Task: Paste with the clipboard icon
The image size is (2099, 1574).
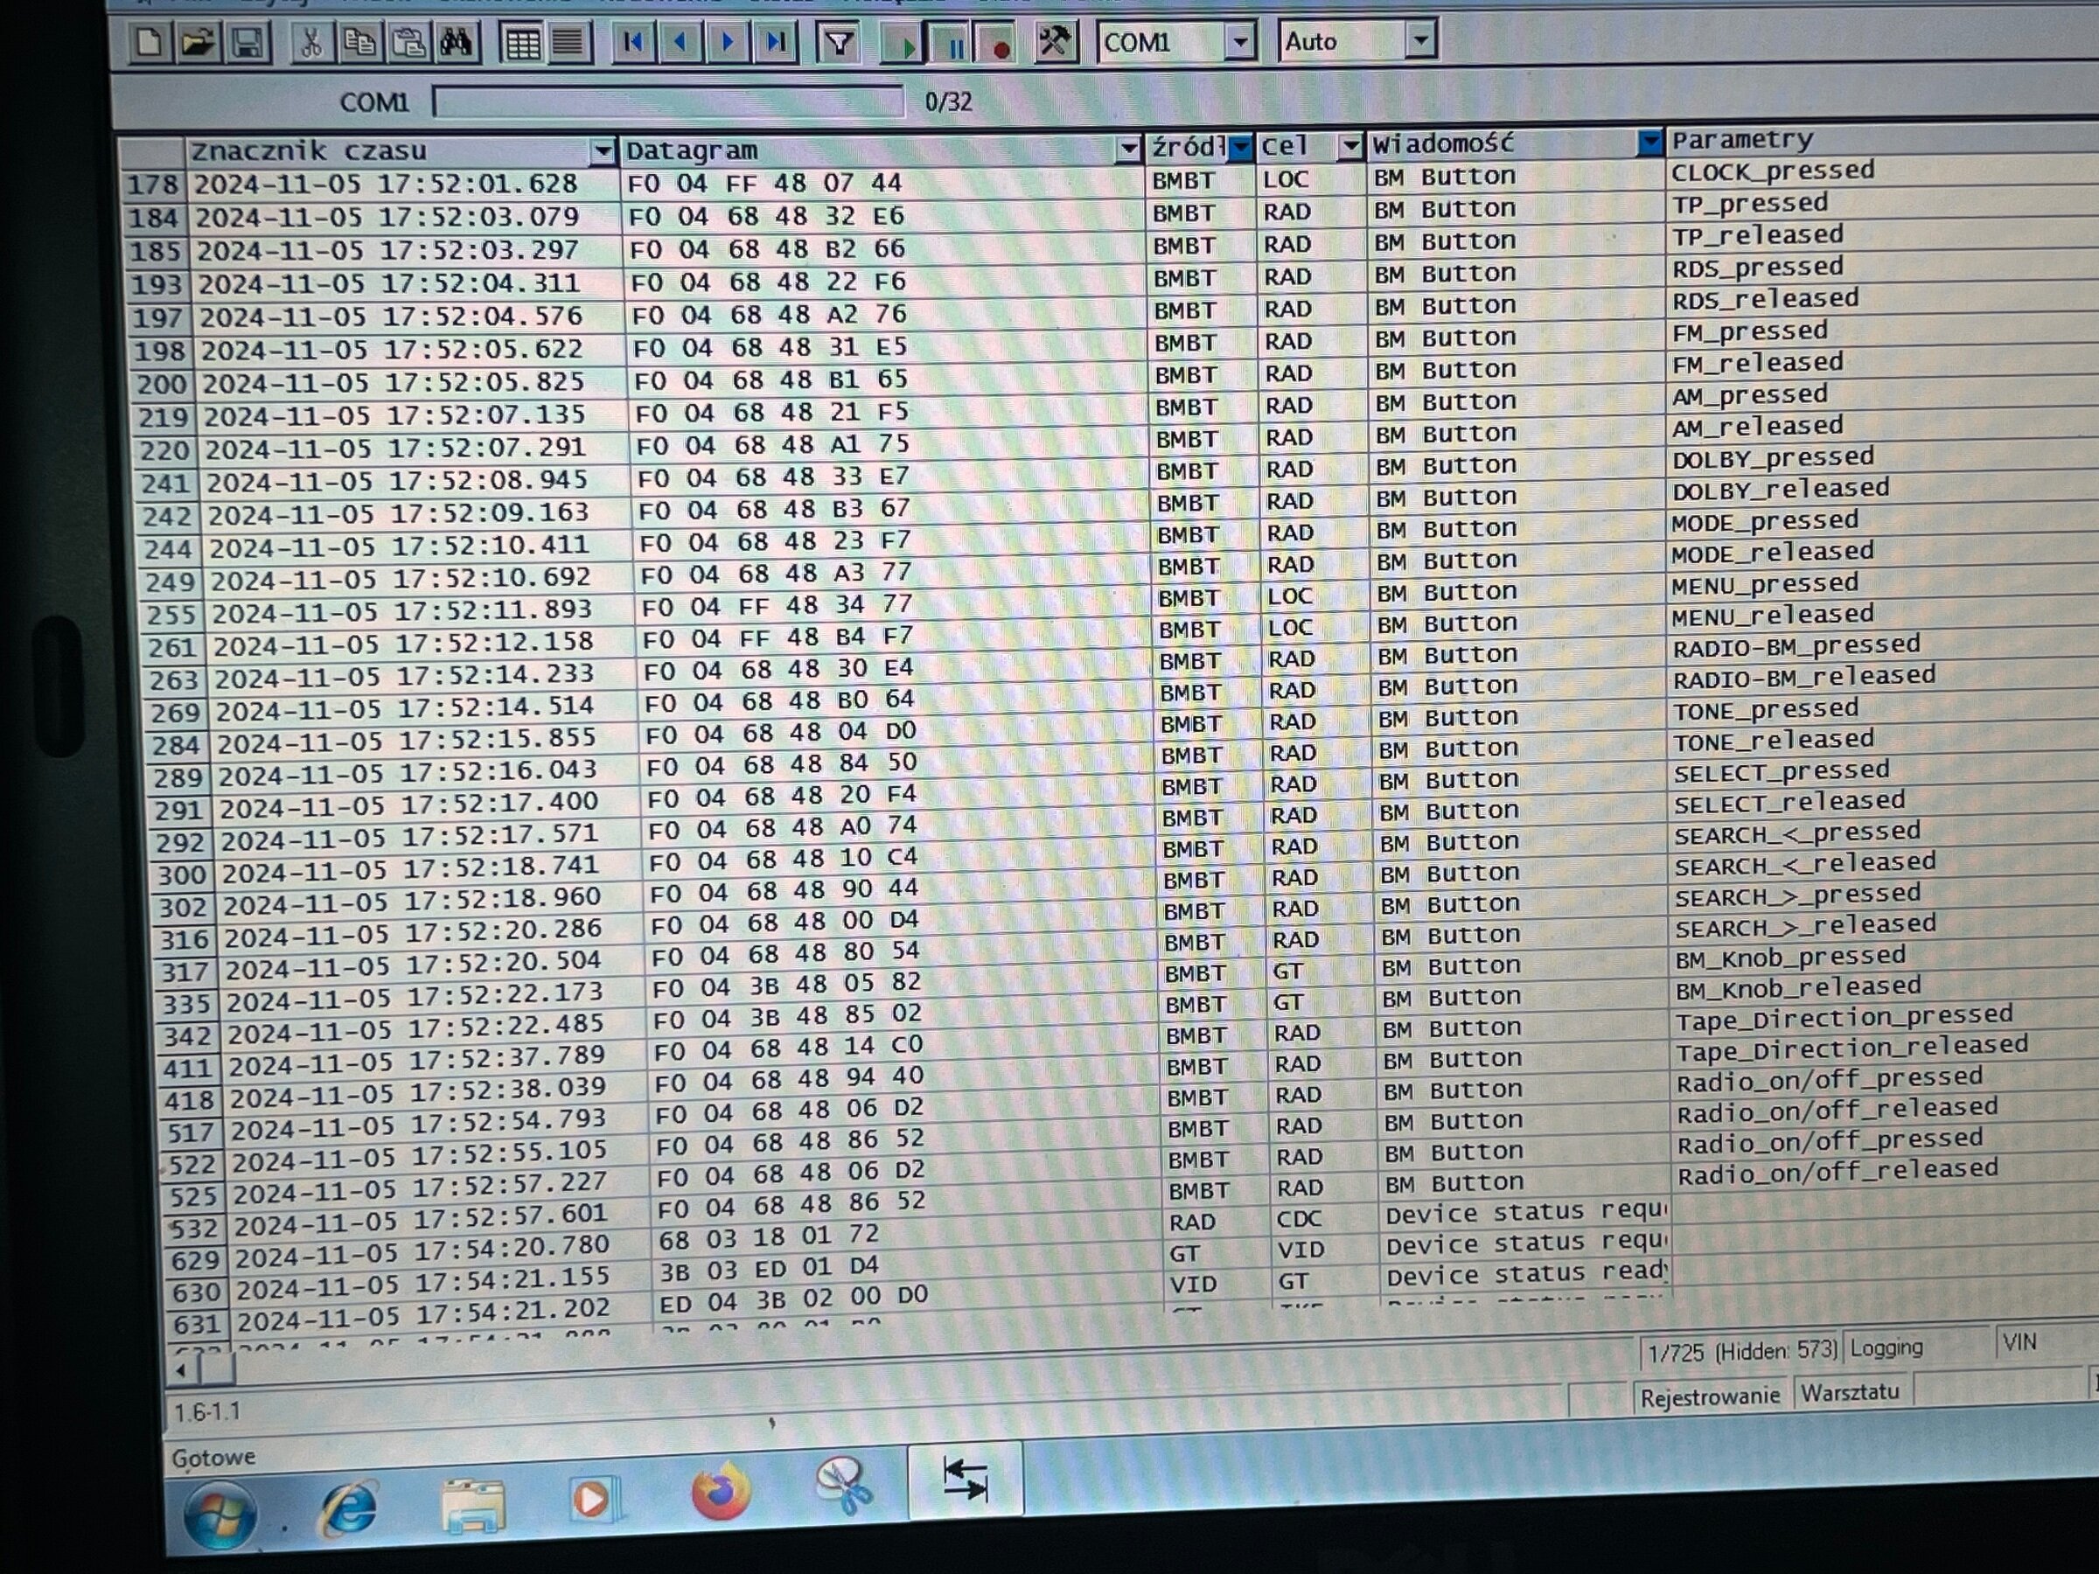Action: pos(409,43)
